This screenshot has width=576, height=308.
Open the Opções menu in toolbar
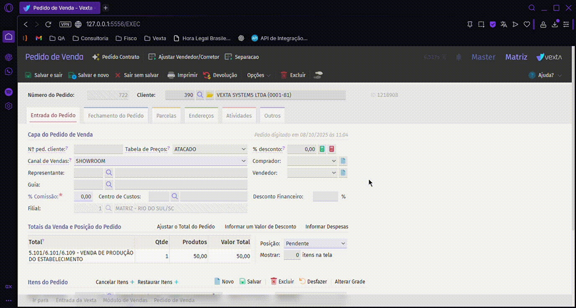pos(258,75)
